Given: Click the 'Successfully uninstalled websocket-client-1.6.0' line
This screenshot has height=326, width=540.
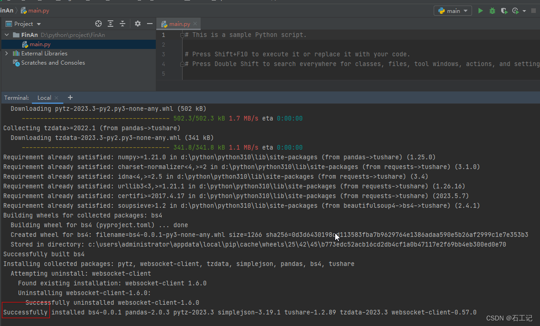Looking at the screenshot, I should point(112,302).
